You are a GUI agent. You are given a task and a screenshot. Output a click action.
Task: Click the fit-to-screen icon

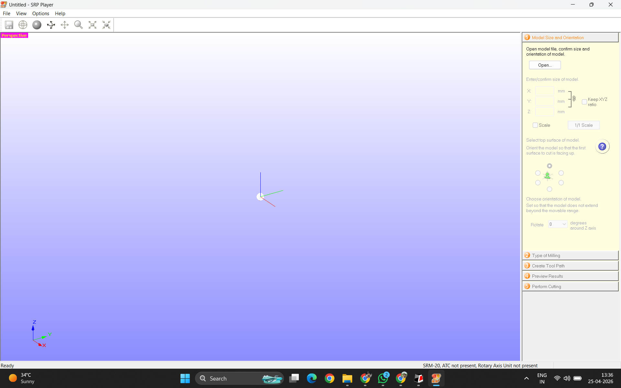[93, 25]
